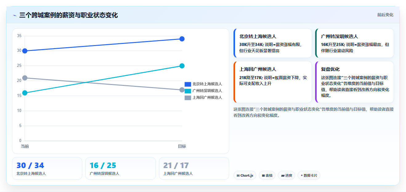Click the 上海回广州候选人 label under 21 / 17
Image resolution: width=406 pixels, height=192 pixels.
point(178,174)
